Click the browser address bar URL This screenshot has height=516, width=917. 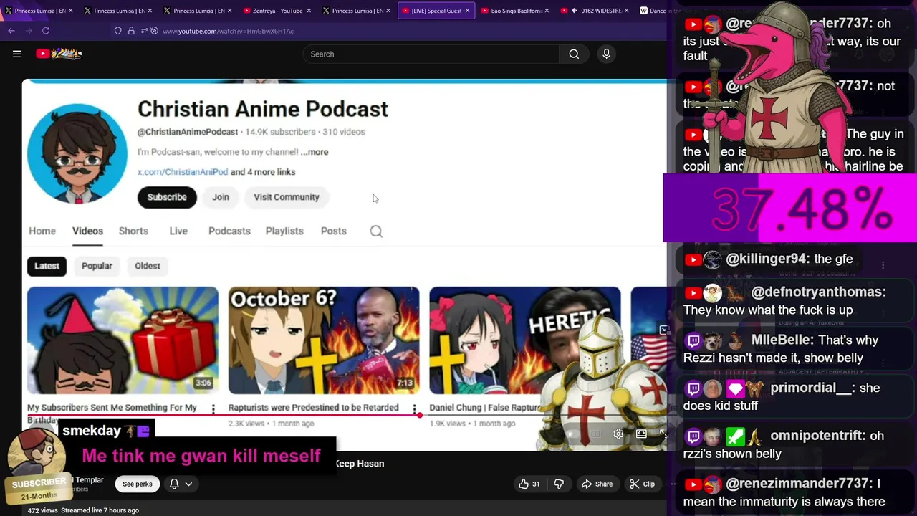[x=228, y=31]
